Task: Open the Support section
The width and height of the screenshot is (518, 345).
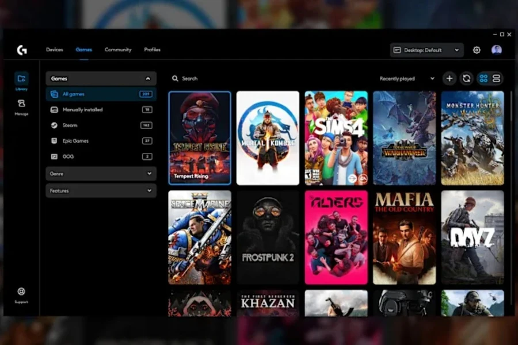Action: tap(21, 295)
